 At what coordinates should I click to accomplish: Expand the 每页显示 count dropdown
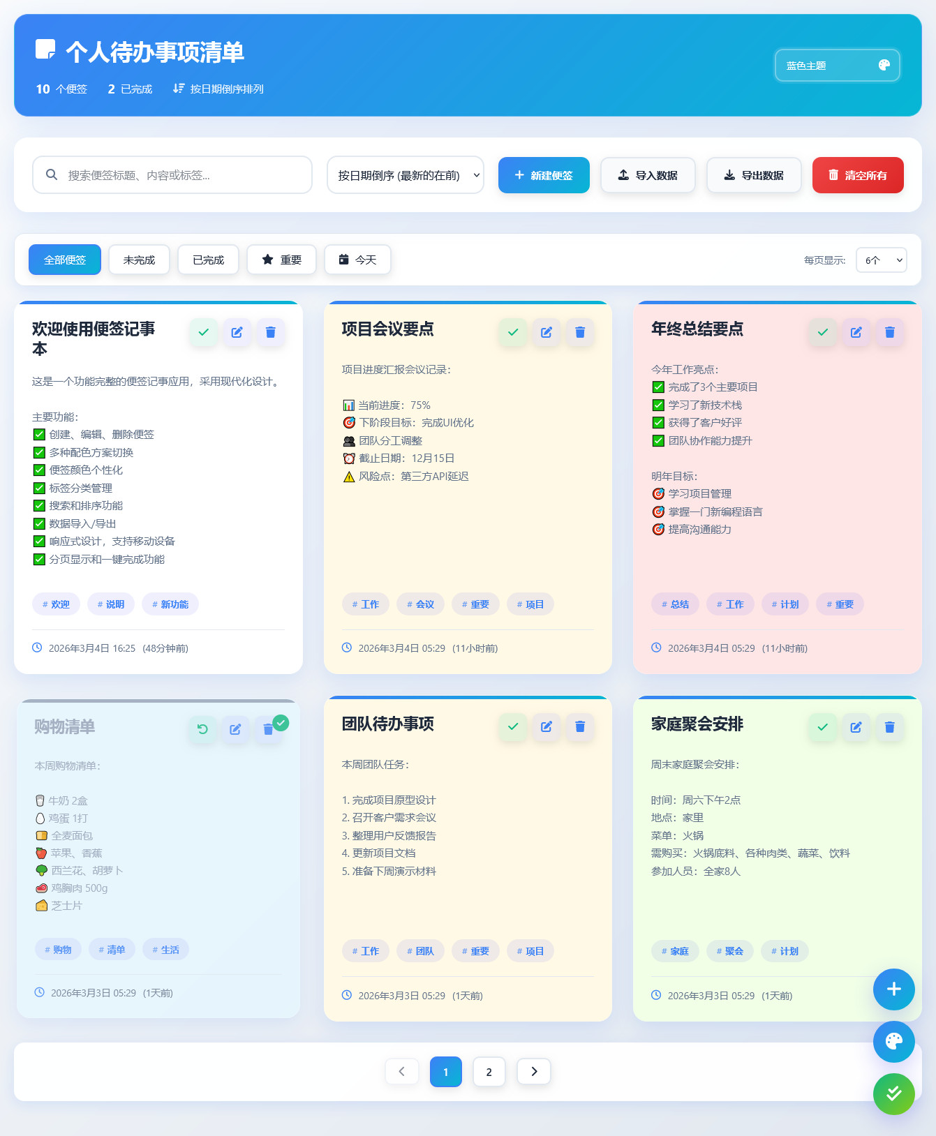pos(881,260)
